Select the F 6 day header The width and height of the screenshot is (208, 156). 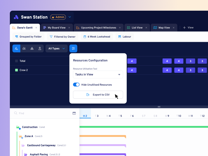pos(132,116)
